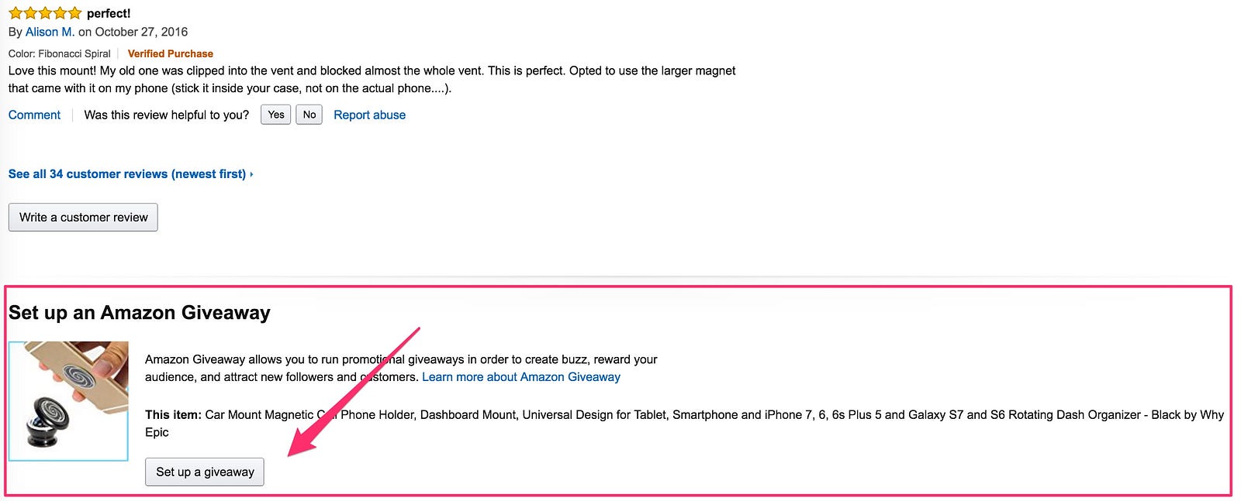Image resolution: width=1241 pixels, height=501 pixels.
Task: Click the Set up an Amazon Giveaway heading
Action: pos(140,313)
